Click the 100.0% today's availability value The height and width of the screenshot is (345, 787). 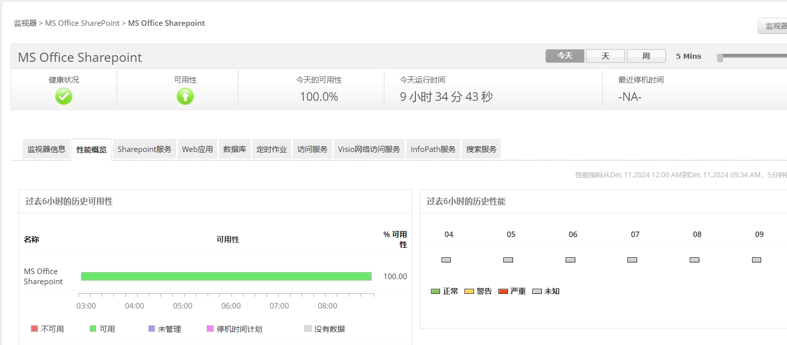point(319,97)
